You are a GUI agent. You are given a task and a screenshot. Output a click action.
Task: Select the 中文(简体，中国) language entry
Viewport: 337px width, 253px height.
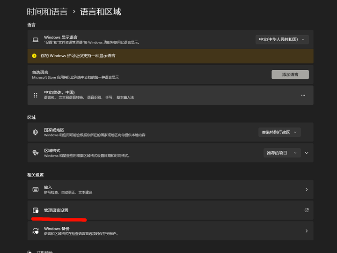click(x=170, y=95)
